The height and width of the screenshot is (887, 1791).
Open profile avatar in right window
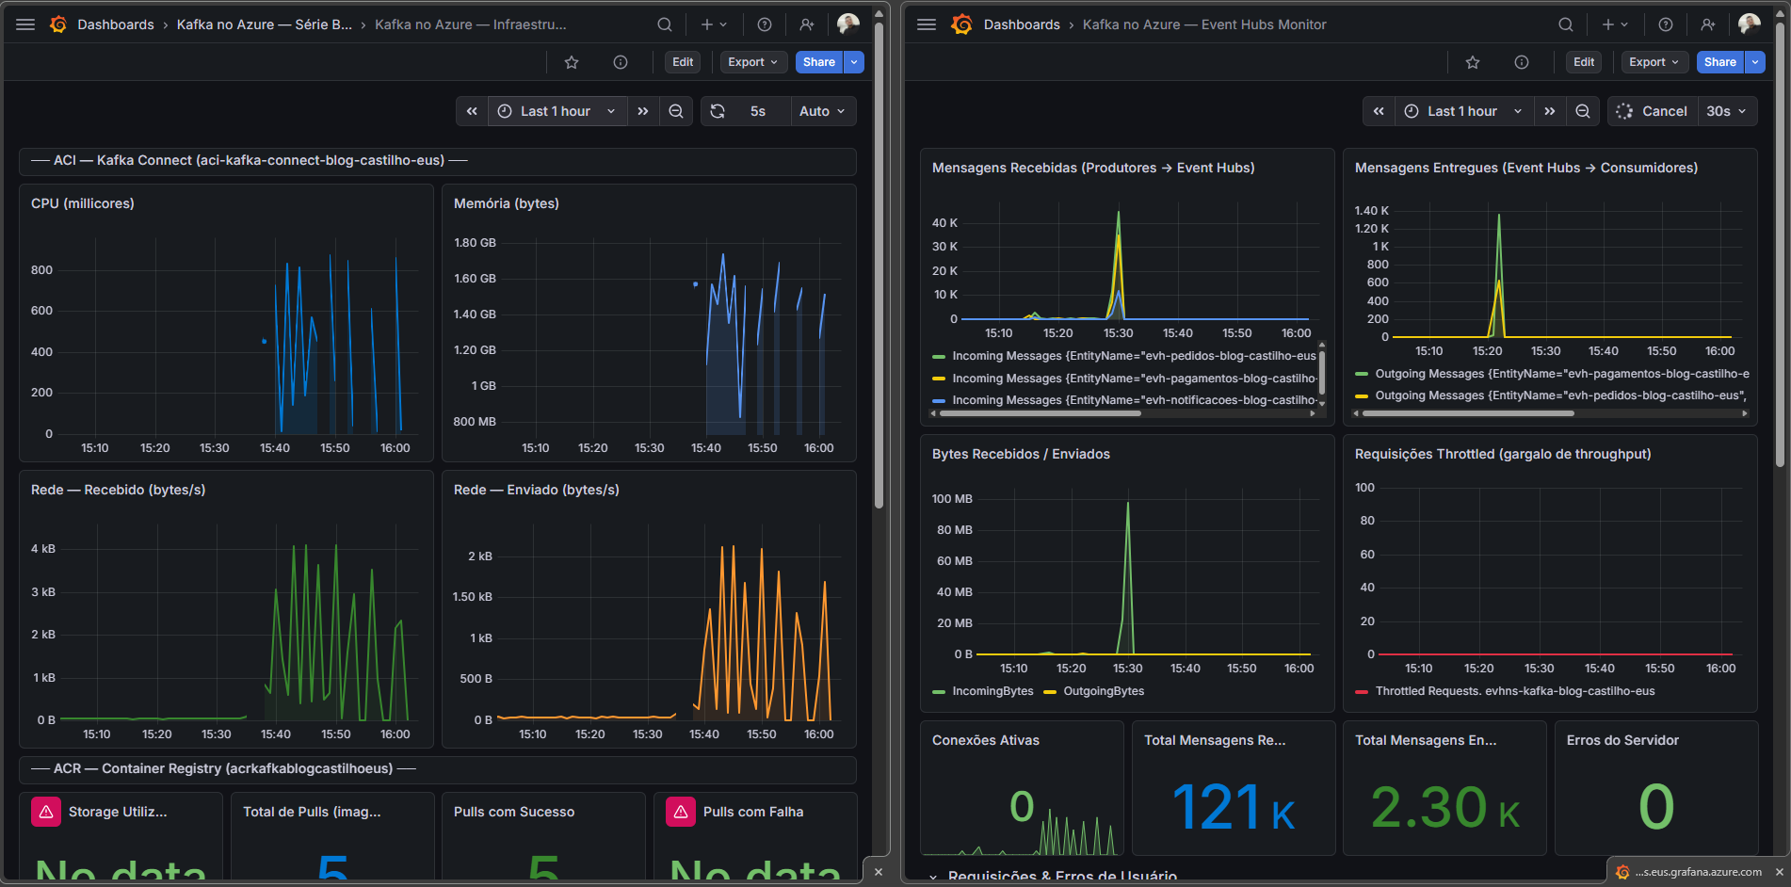coord(1750,24)
